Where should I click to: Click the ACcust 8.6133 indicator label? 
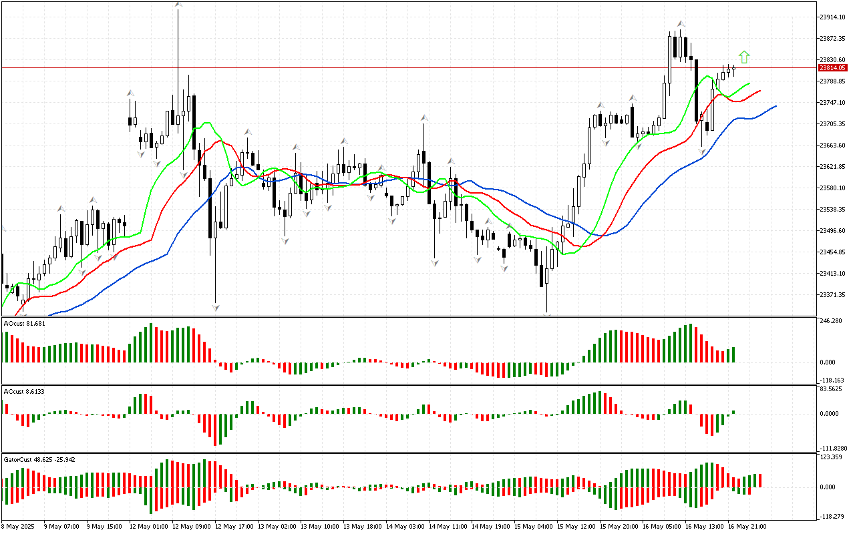25,390
